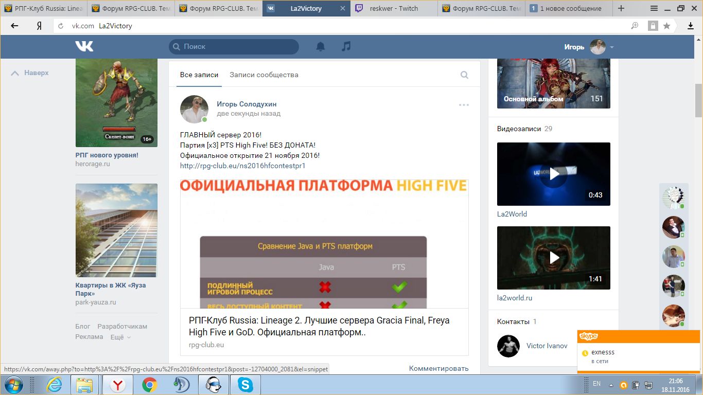Open Квартиры в ЖК Яуза Парк ad
Viewport: 703px width, 395px height.
(111, 289)
